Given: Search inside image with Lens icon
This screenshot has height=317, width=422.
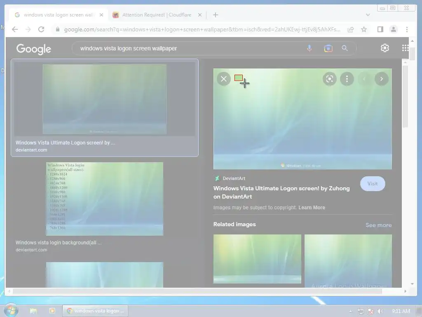Looking at the screenshot, I should coord(330,79).
